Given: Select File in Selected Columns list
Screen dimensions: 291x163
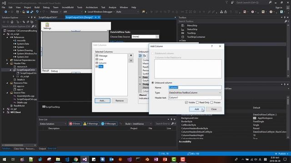Looking at the screenshot, I should pos(101,67).
